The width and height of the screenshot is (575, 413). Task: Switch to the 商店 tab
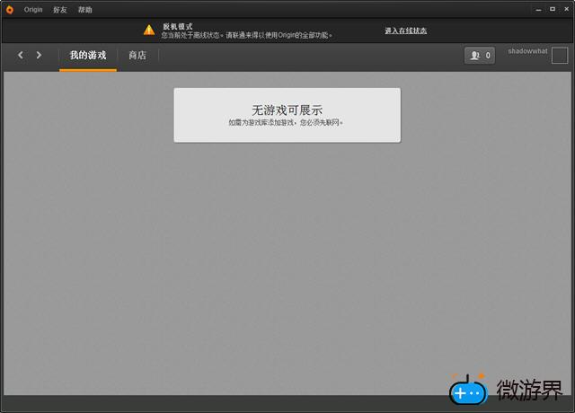(137, 56)
